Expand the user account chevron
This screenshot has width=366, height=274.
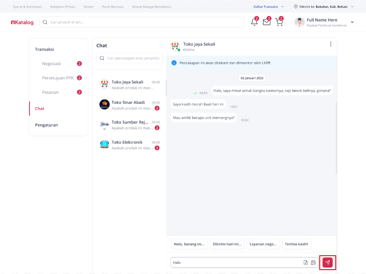click(352, 22)
